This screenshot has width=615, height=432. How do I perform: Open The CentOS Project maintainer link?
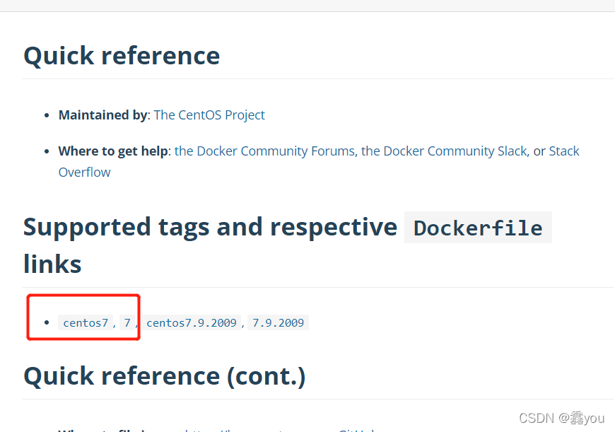tap(209, 115)
